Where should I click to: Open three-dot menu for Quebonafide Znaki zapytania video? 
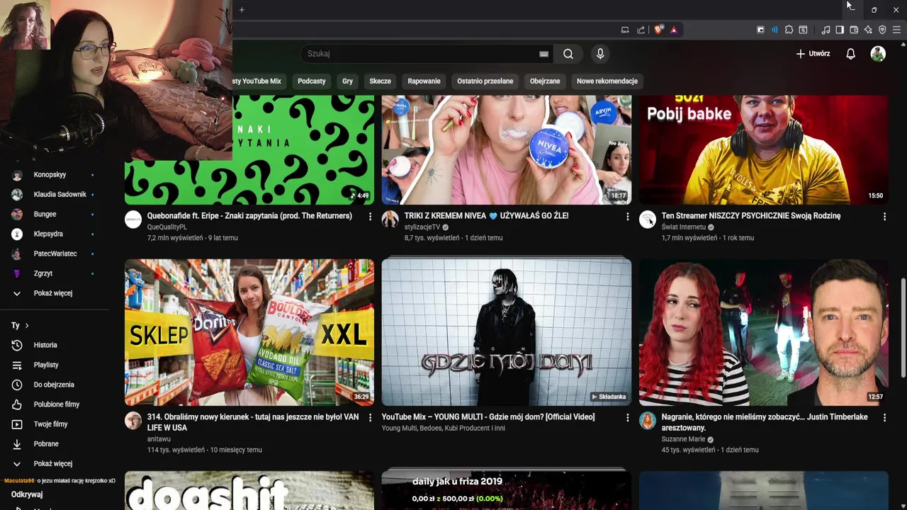(370, 216)
